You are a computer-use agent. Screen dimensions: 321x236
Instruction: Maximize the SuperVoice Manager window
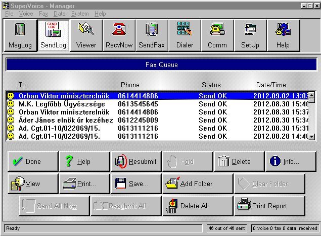tap(310, 6)
